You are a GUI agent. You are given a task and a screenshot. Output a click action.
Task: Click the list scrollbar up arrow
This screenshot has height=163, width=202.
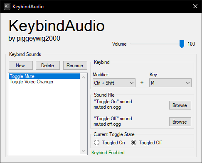click(83, 77)
